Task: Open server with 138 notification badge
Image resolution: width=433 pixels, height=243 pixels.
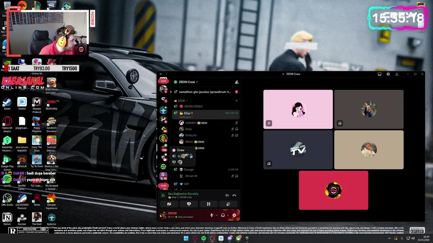Action: pyautogui.click(x=163, y=148)
